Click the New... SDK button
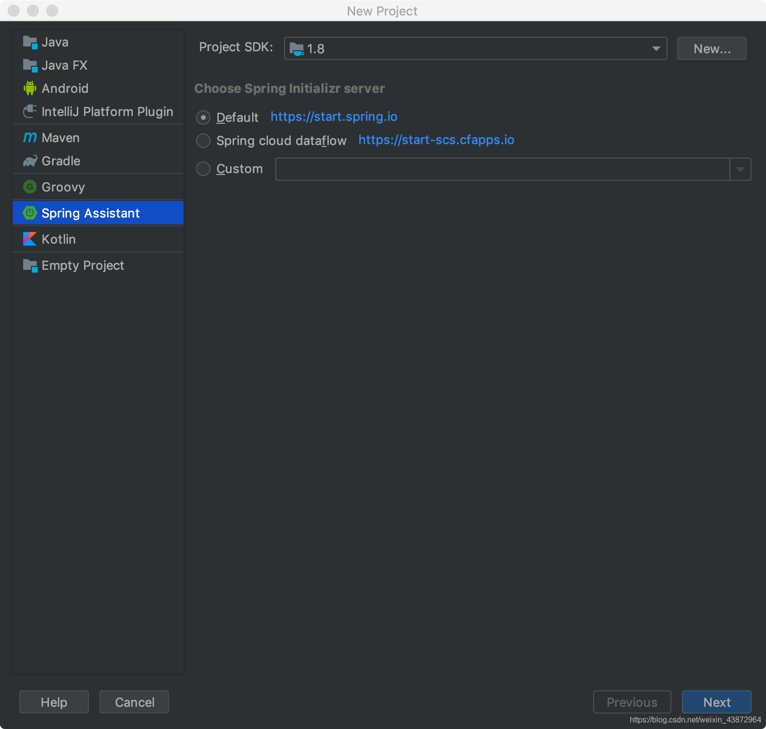The height and width of the screenshot is (729, 766). pyautogui.click(x=712, y=48)
